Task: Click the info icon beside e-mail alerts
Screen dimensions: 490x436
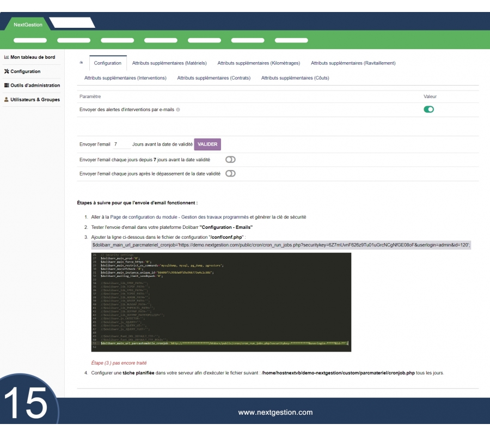Action: click(x=178, y=110)
